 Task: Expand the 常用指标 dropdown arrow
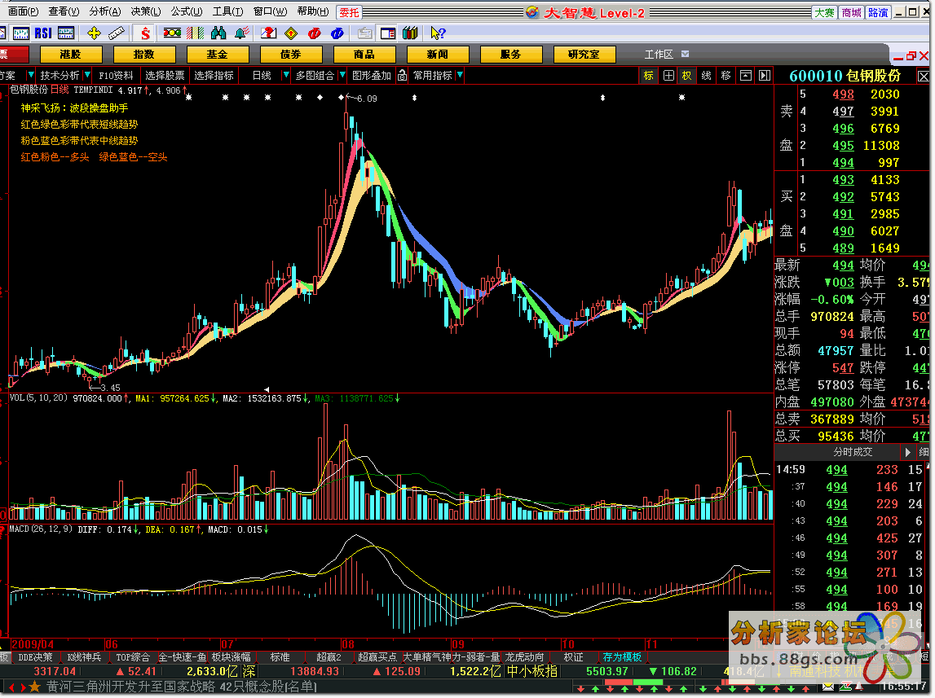pyautogui.click(x=460, y=75)
